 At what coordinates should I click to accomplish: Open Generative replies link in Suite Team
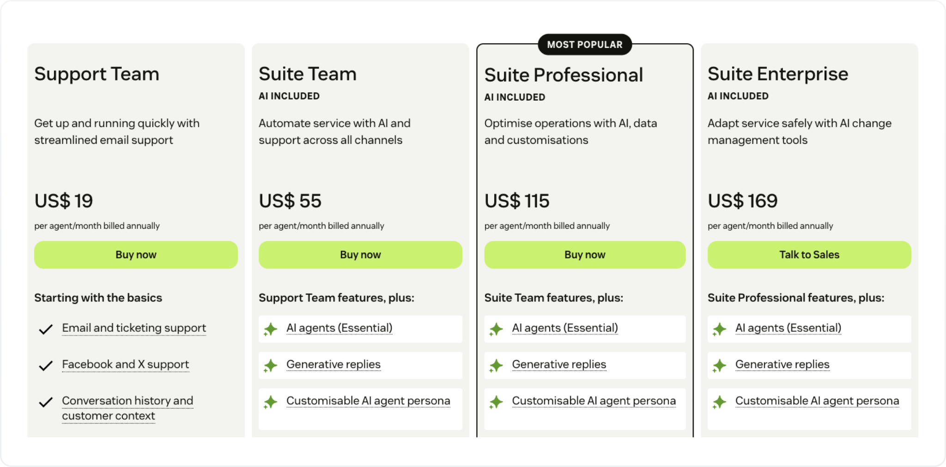334,364
